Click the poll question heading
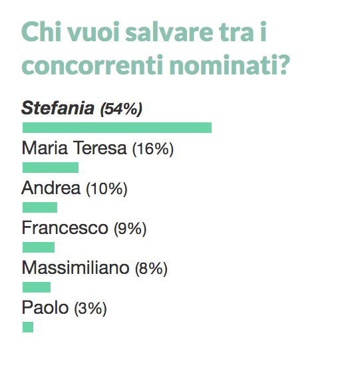The image size is (362, 371). (x=156, y=48)
